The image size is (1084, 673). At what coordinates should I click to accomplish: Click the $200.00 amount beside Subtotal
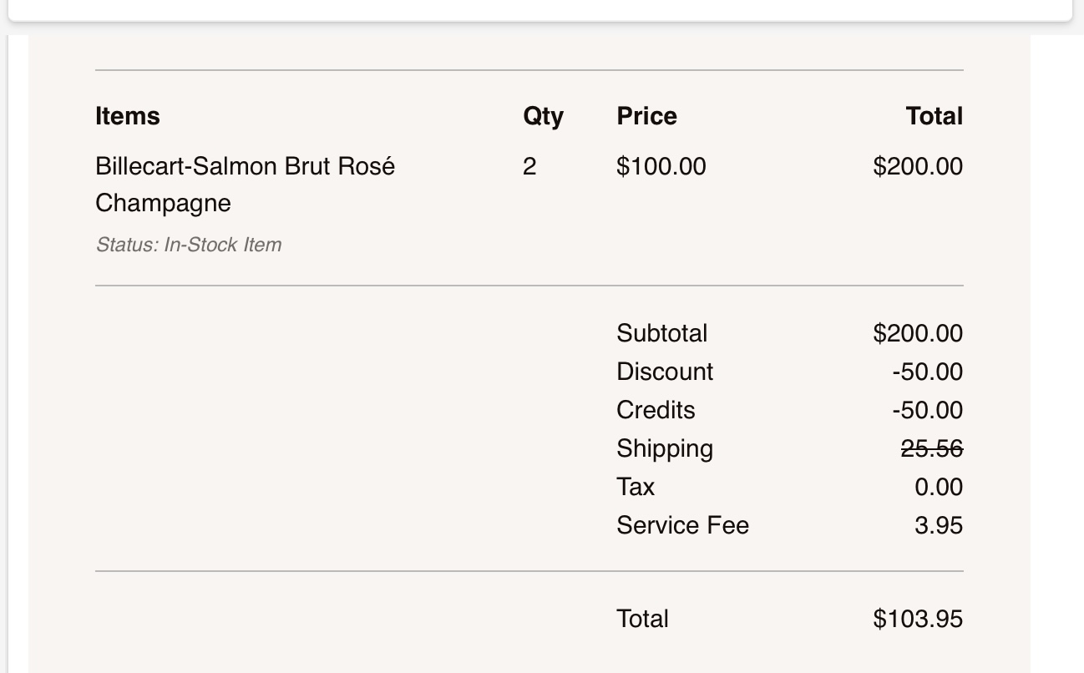point(917,333)
